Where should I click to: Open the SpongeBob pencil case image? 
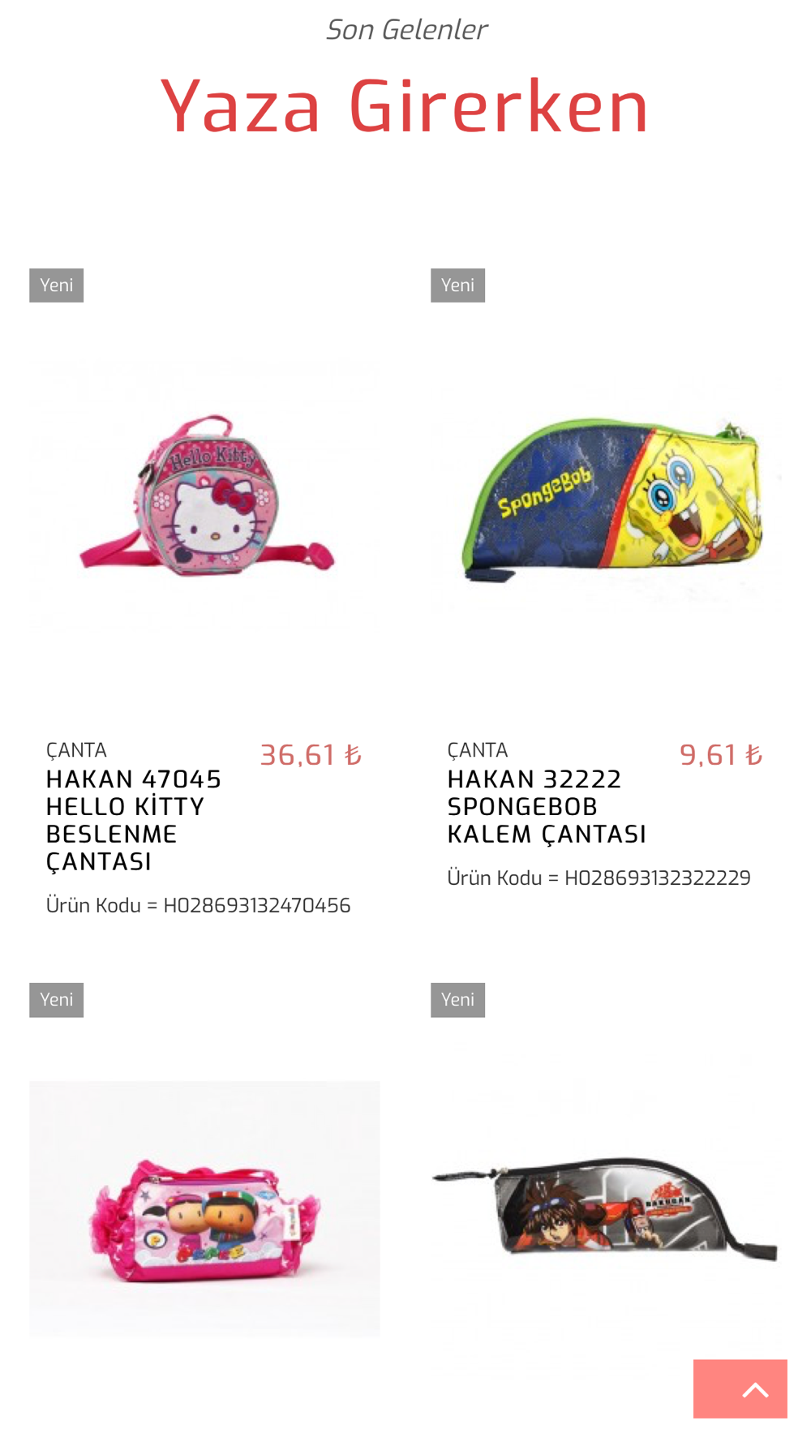point(606,495)
